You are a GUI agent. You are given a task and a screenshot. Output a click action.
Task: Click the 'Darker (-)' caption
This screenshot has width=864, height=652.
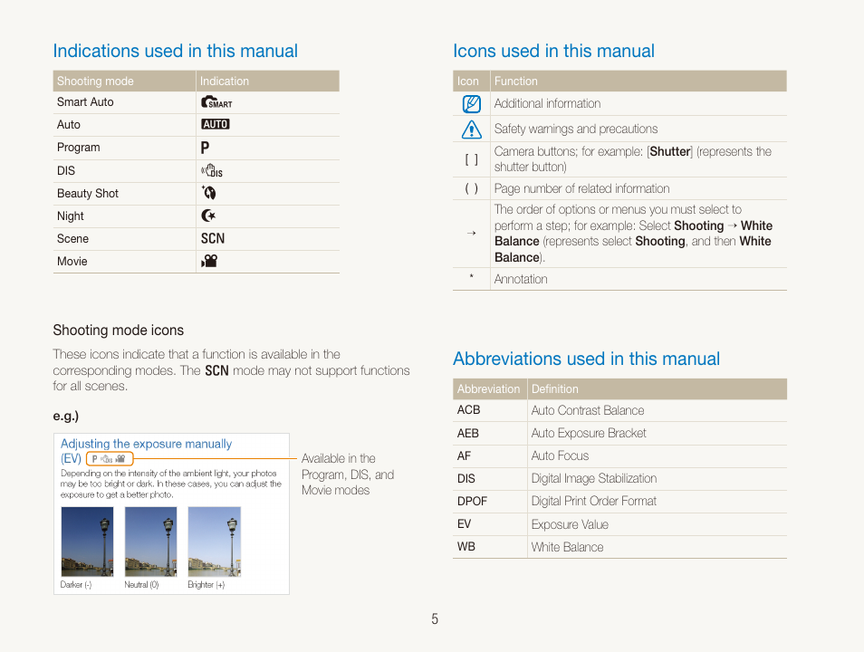click(x=76, y=585)
